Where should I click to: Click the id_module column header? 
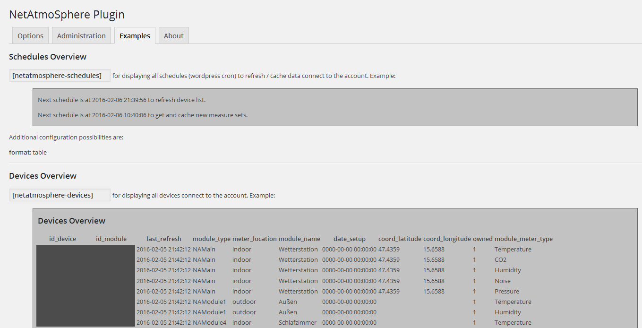[x=111, y=239]
